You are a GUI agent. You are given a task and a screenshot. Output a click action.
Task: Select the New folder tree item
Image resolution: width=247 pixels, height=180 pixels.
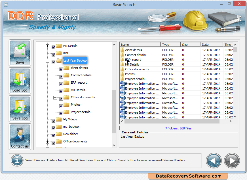click(71, 134)
